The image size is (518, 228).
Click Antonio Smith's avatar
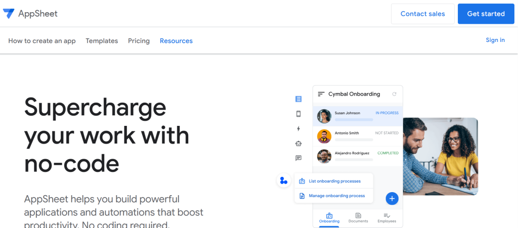pos(324,136)
